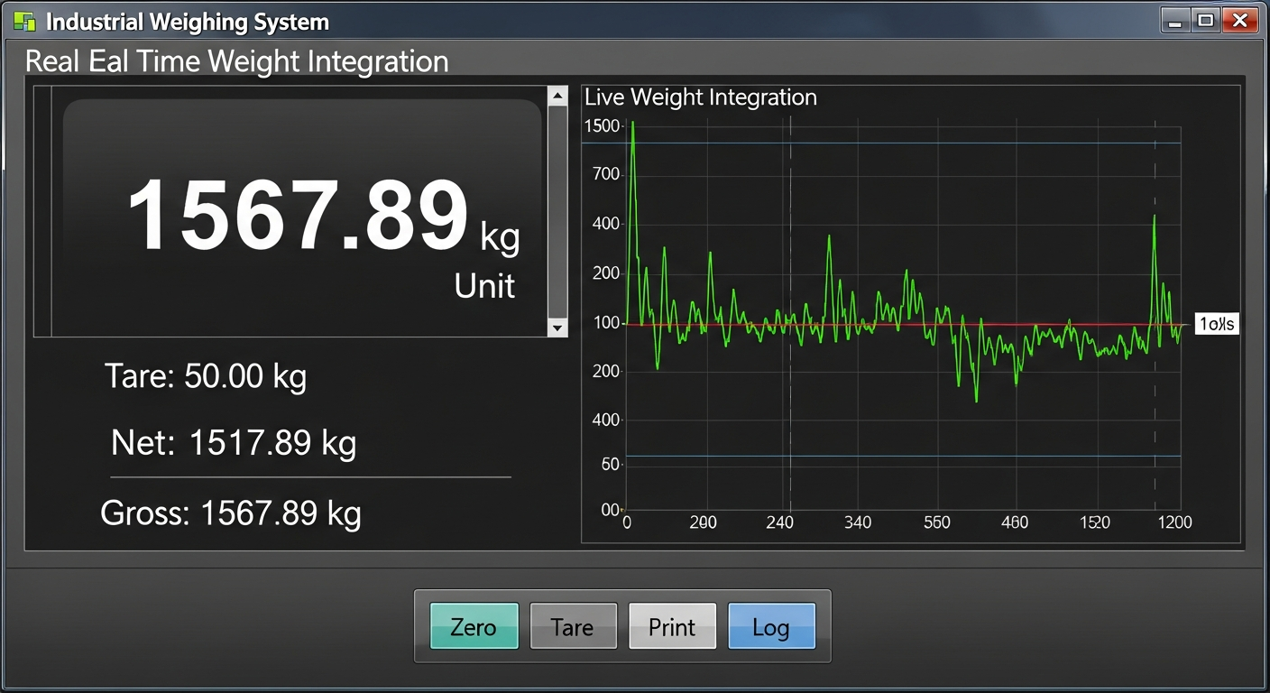The height and width of the screenshot is (693, 1270).
Task: Close the Industrial Weighing System window
Action: pyautogui.click(x=1240, y=21)
